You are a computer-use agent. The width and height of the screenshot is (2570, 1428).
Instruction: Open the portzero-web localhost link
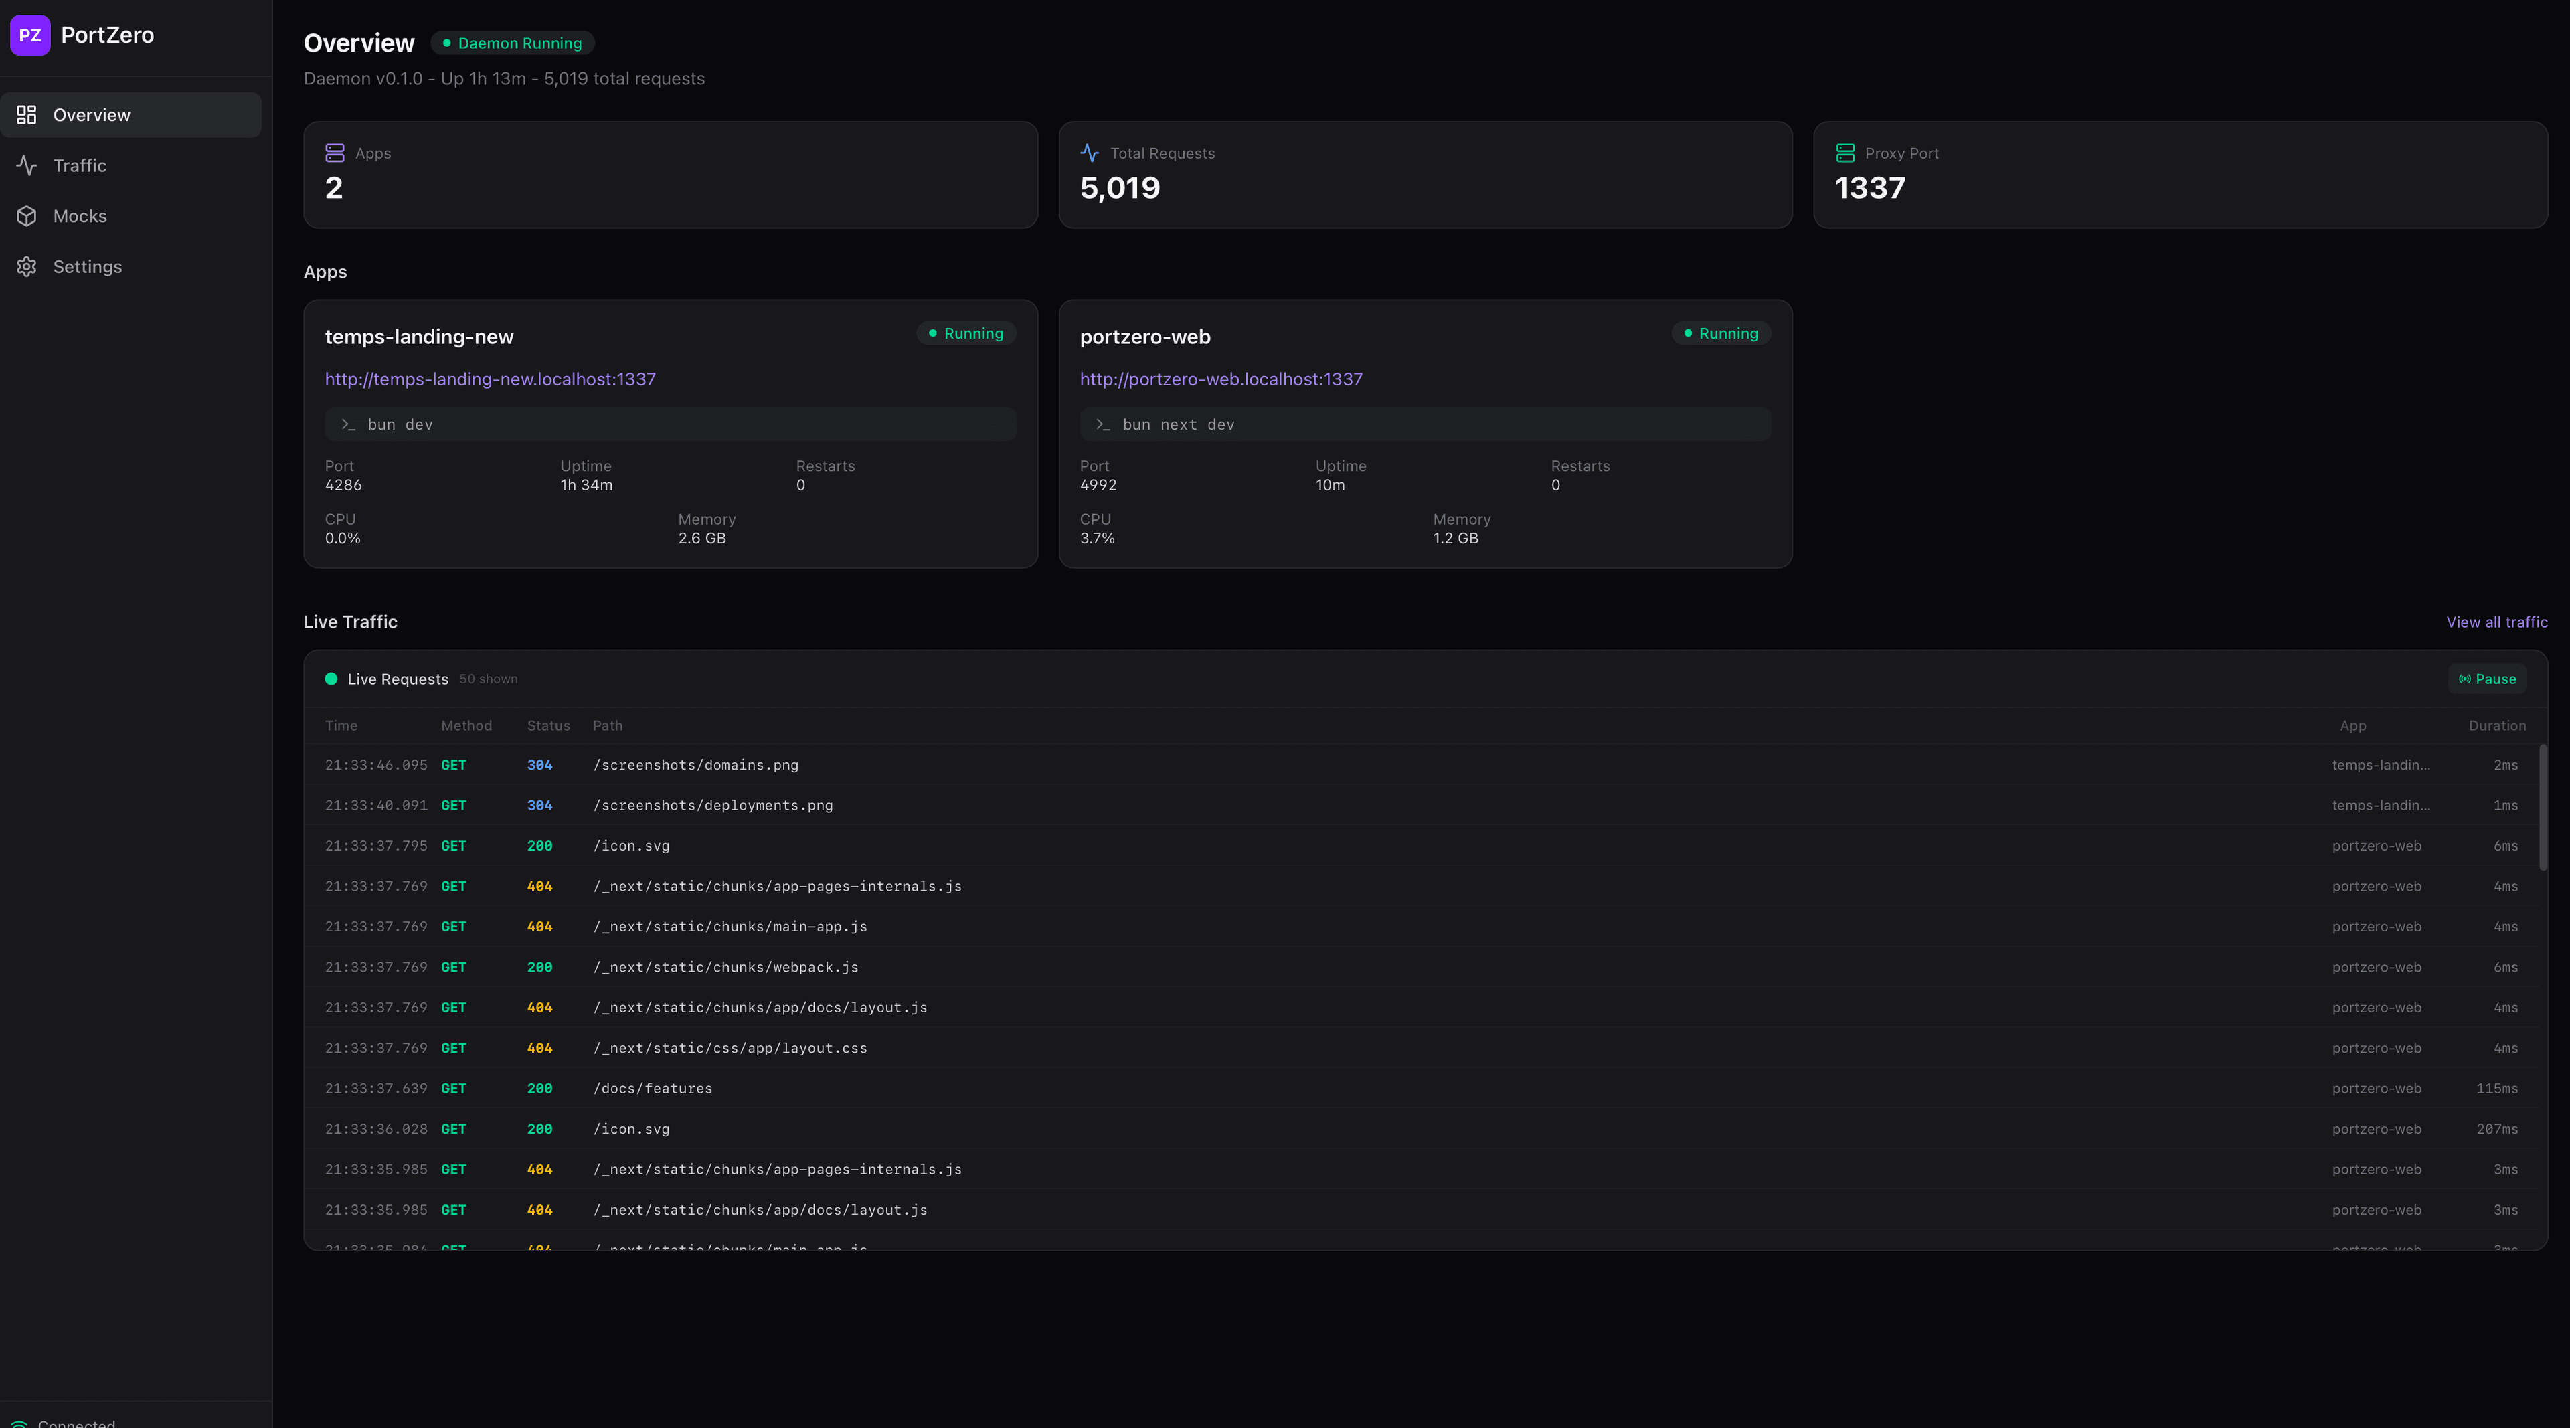[x=1221, y=379]
